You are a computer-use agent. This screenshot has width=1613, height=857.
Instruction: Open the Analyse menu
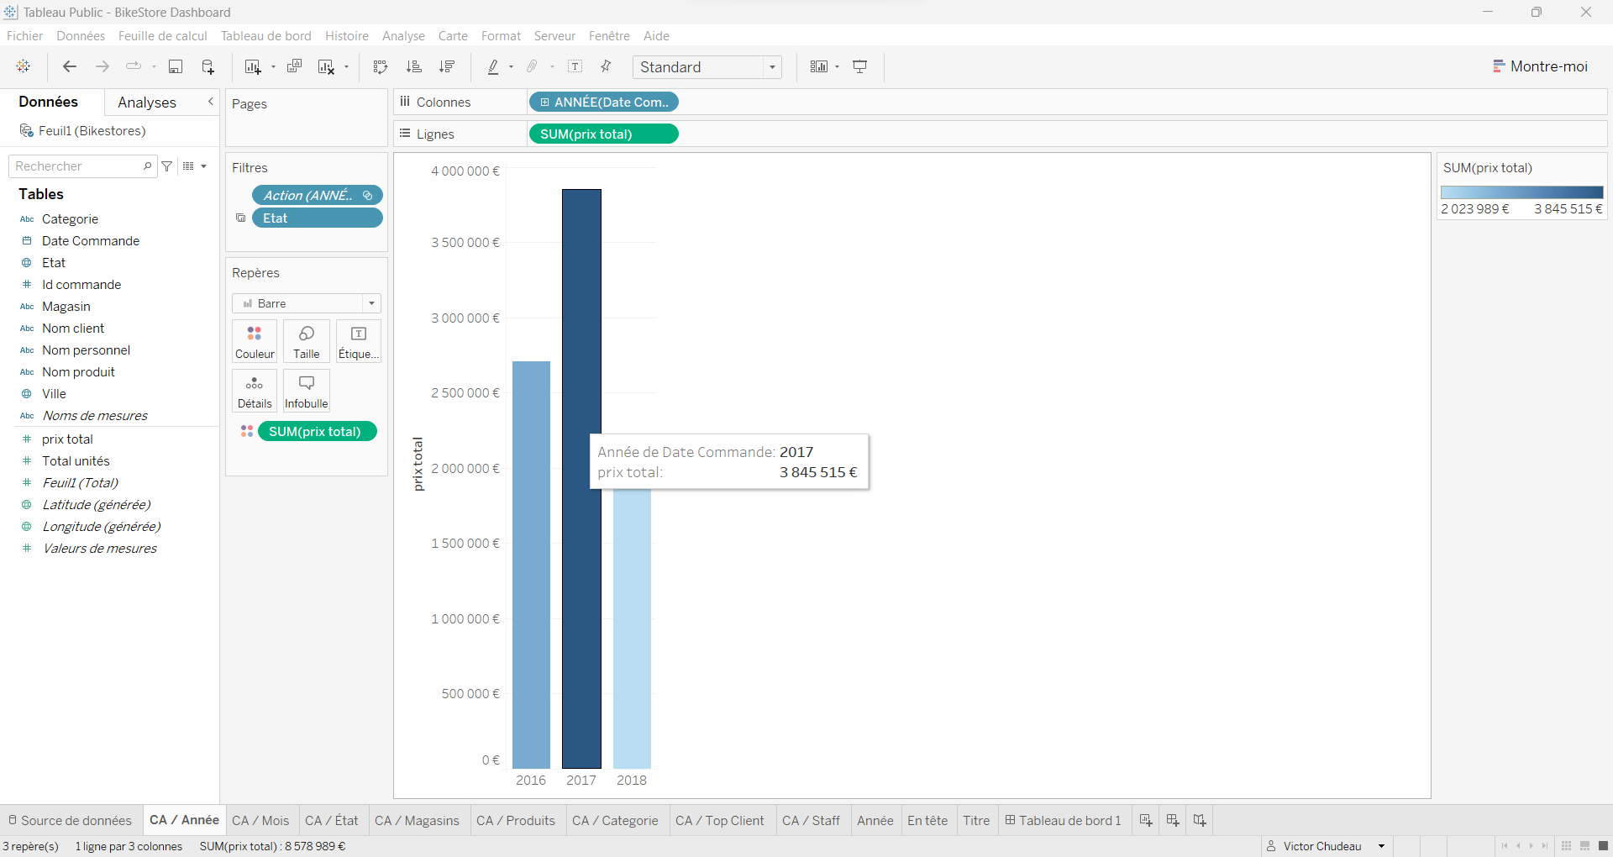[x=403, y=35]
